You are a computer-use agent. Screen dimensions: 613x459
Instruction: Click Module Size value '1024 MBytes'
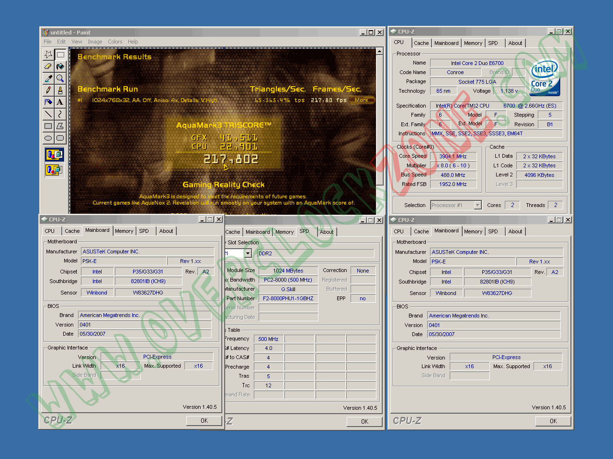coord(288,271)
